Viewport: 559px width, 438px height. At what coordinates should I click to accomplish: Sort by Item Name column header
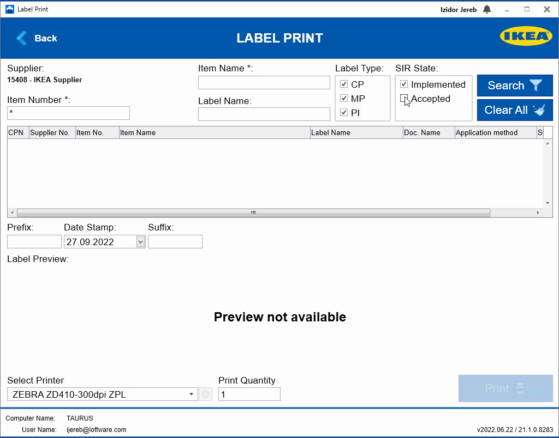[x=215, y=133]
